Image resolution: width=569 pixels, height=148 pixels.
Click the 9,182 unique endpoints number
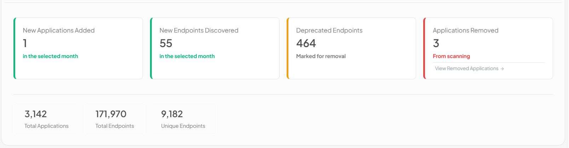point(172,114)
